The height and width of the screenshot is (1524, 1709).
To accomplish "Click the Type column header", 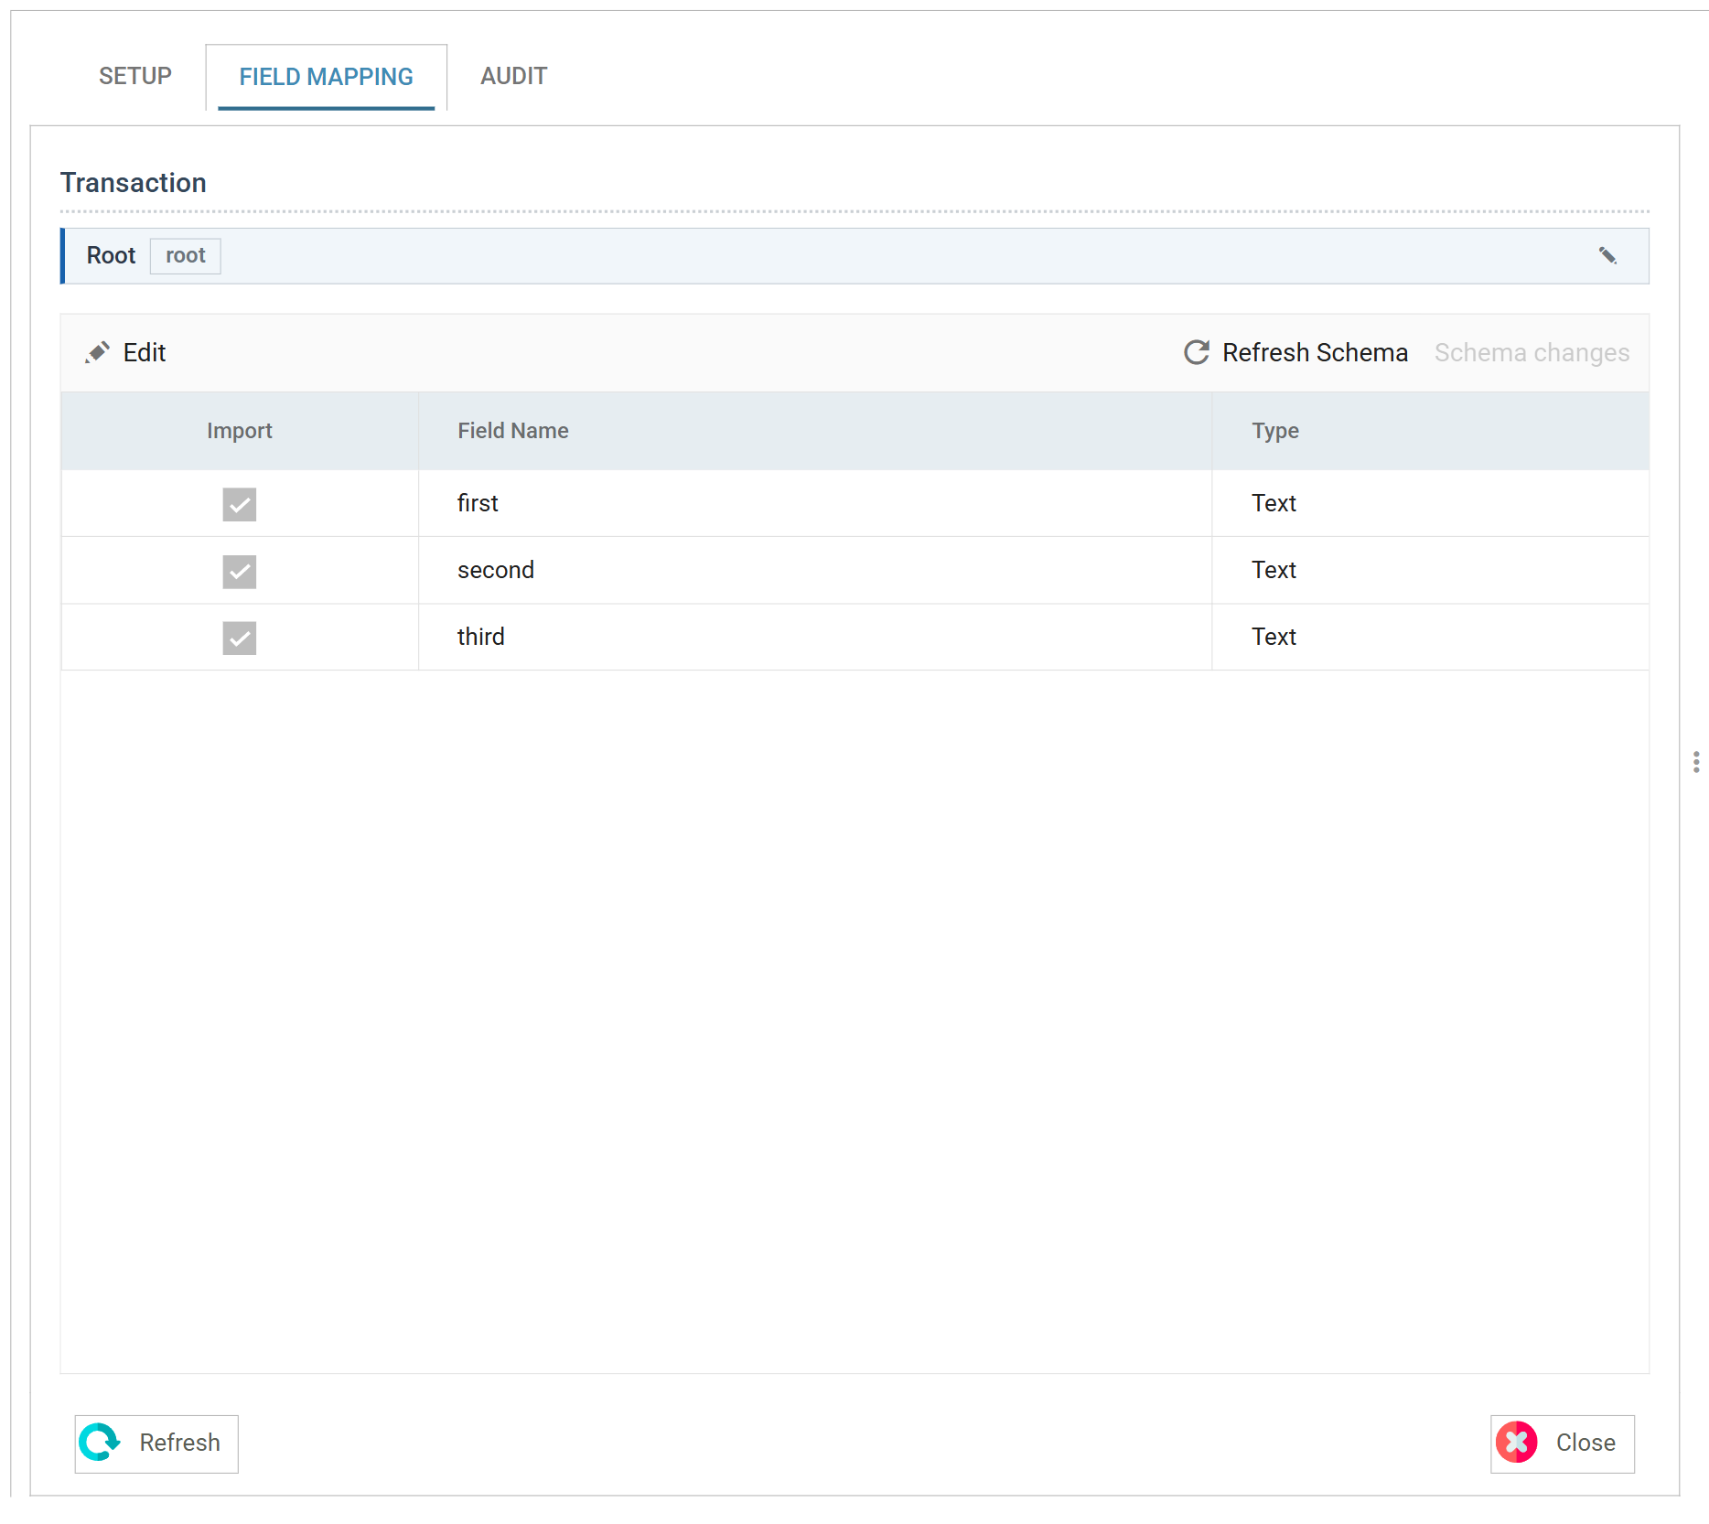I will (x=1275, y=431).
